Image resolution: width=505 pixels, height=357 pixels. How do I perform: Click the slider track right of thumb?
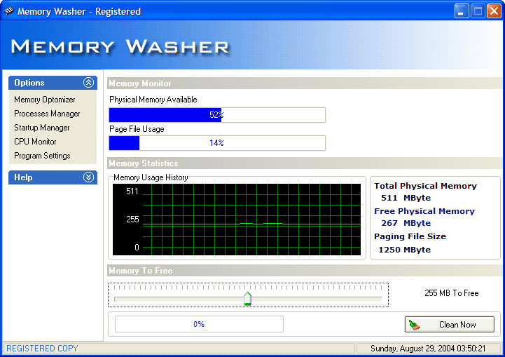click(317, 299)
